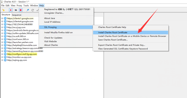Choose Install Charles Root Certificate
The width and height of the screenshot is (187, 98).
click(x=131, y=32)
